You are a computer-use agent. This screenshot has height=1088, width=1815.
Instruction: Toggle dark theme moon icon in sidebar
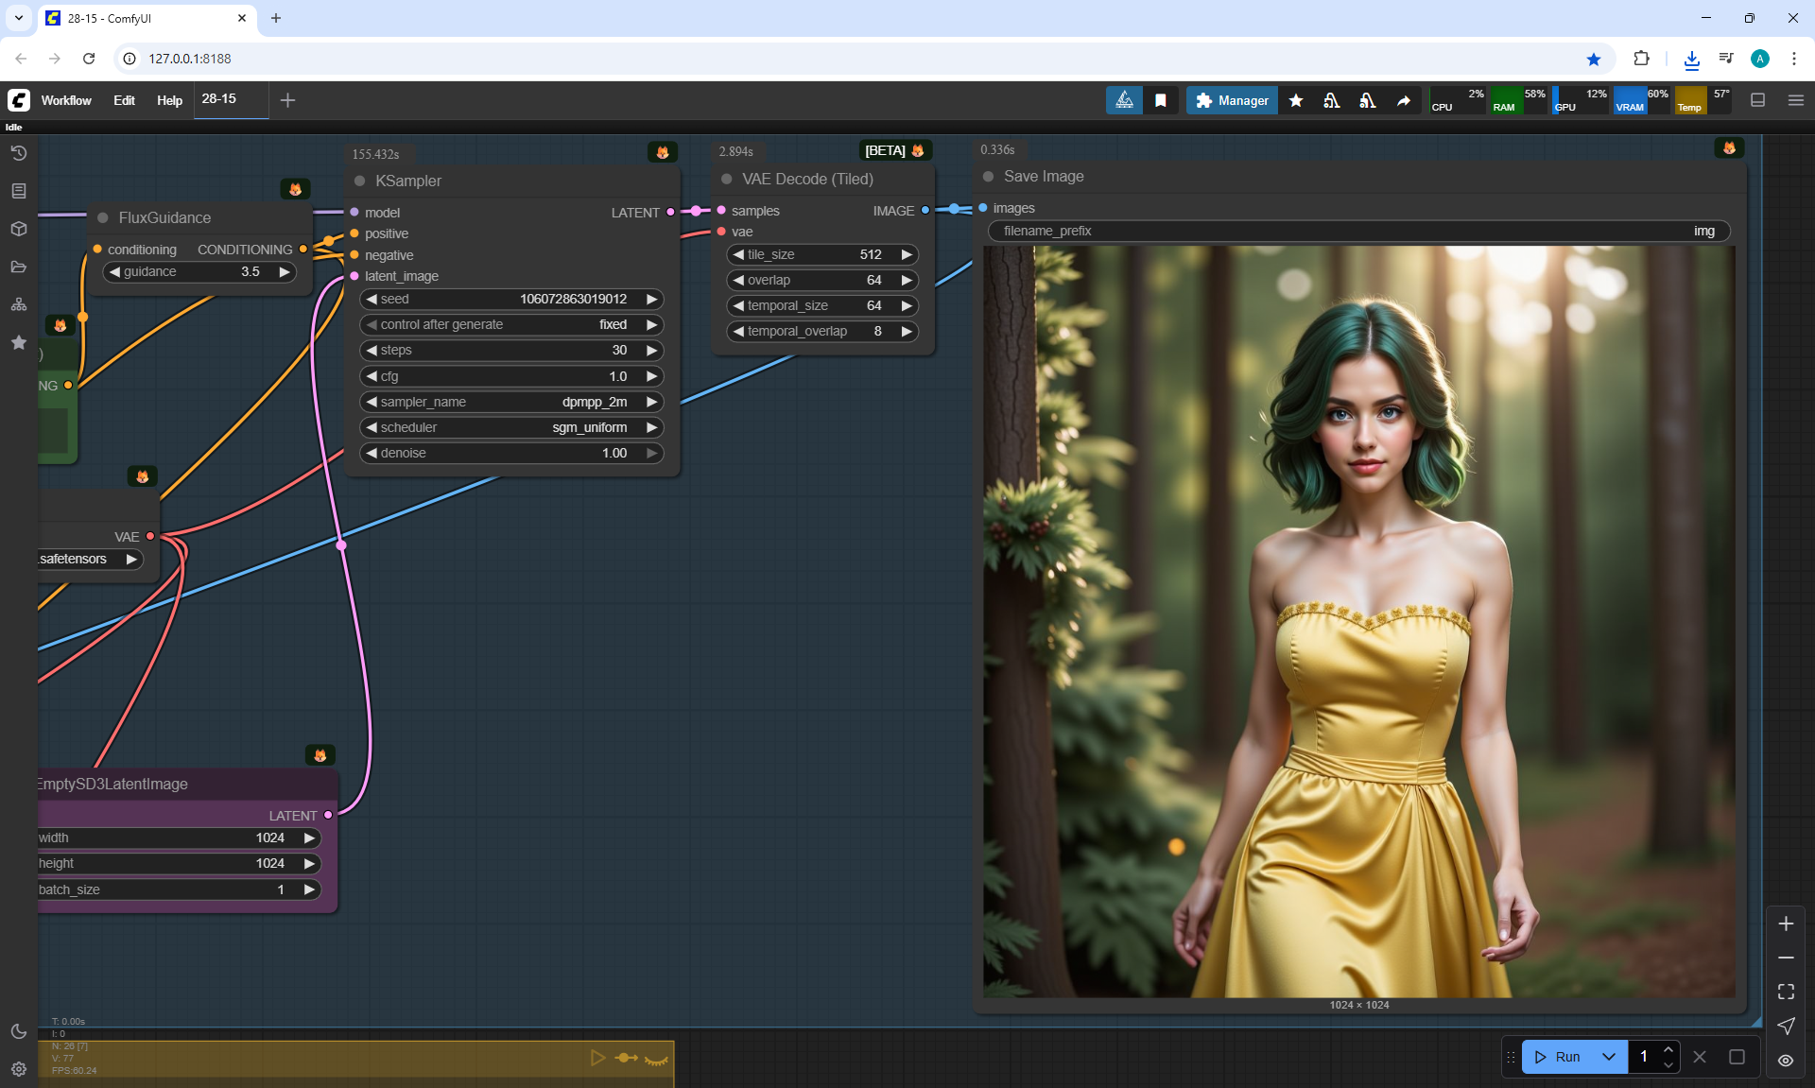click(x=19, y=1031)
